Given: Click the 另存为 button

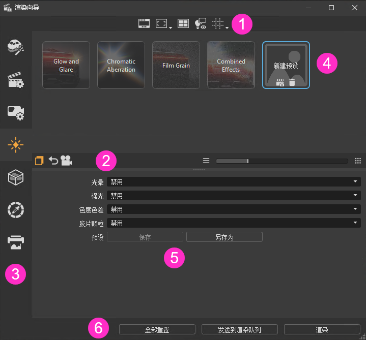Looking at the screenshot, I should click(x=224, y=237).
